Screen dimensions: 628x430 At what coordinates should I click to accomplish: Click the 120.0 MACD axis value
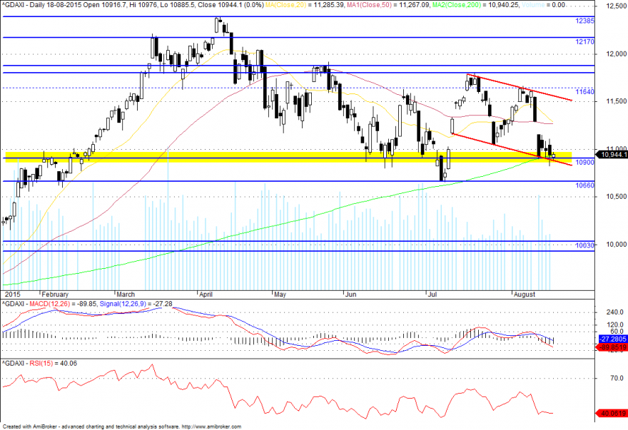(x=615, y=324)
